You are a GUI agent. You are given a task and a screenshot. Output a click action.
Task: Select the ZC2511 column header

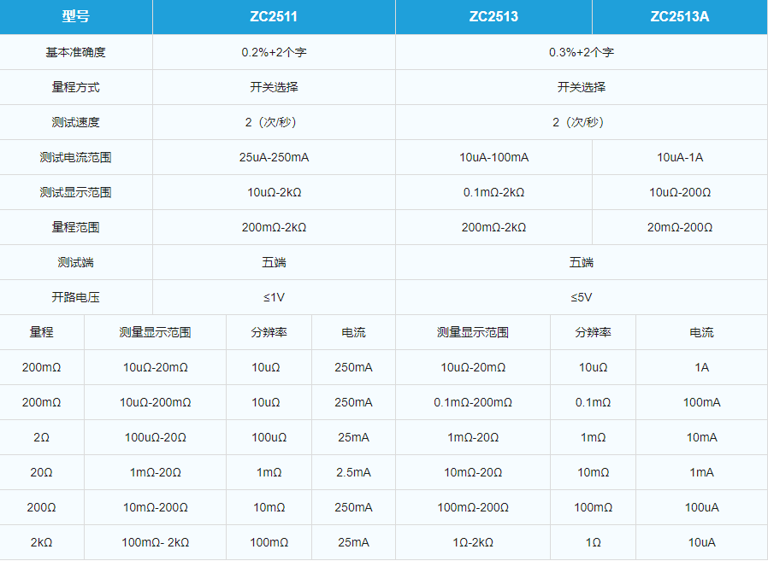(274, 16)
